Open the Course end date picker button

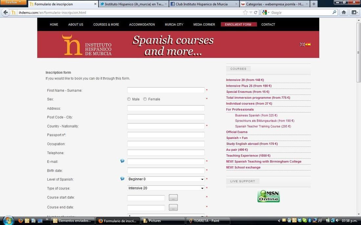[x=173, y=207]
